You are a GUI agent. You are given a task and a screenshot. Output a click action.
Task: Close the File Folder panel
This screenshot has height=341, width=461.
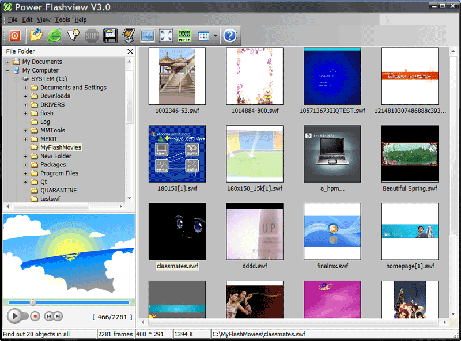(130, 51)
